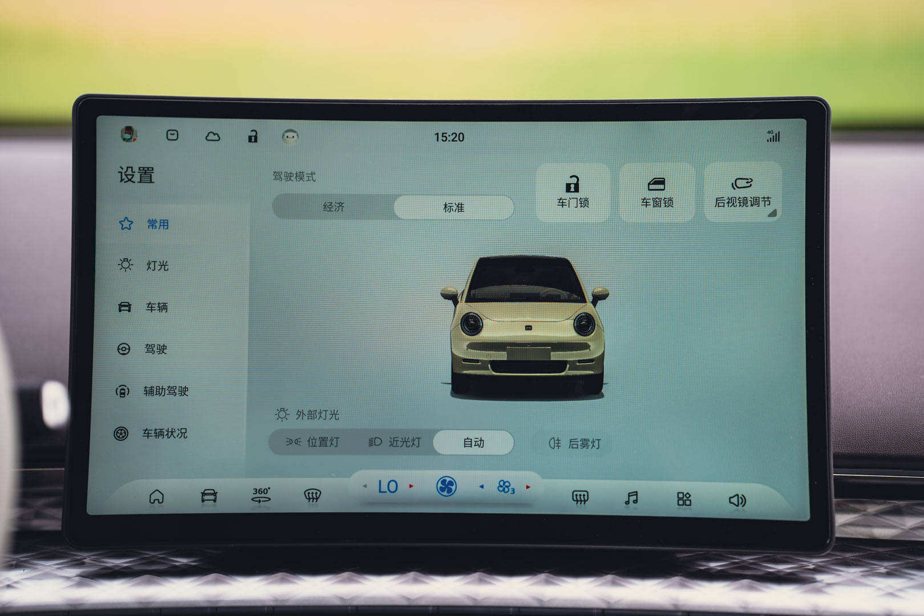924x616 pixels.
Task: Select 标准 driving mode
Action: click(453, 208)
